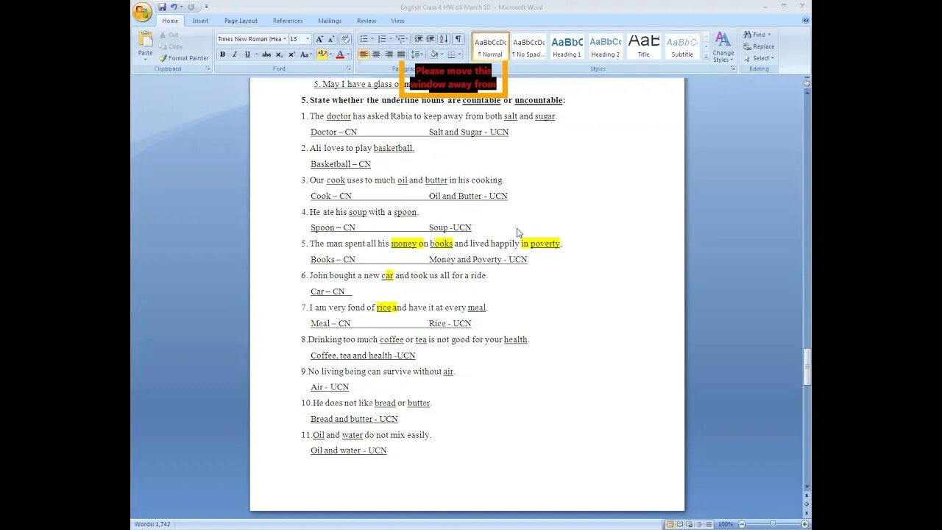Screen dimensions: 942x530
Task: Open the View tab
Action: pyautogui.click(x=398, y=21)
